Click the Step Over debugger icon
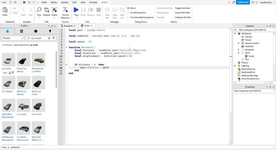The image size is (276, 155). (x=115, y=10)
